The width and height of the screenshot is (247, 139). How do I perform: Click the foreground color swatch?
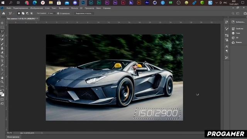[x=1, y=93]
